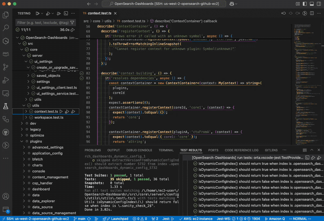Image resolution: width=324 pixels, height=221 pixels.
Task: Click the utils breadcrumb segment
Action: pos(108,21)
